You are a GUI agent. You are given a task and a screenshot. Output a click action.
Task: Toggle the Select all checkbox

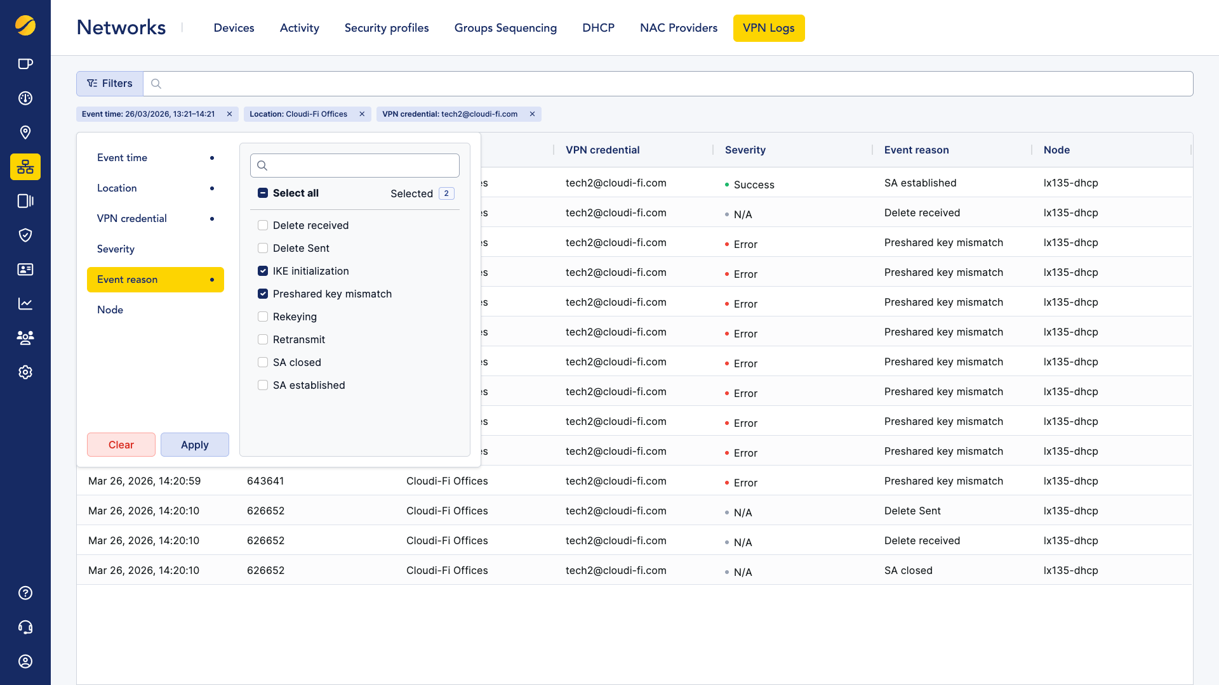(263, 193)
